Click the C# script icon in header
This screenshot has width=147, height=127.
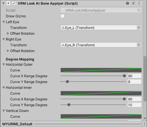click(8, 3)
